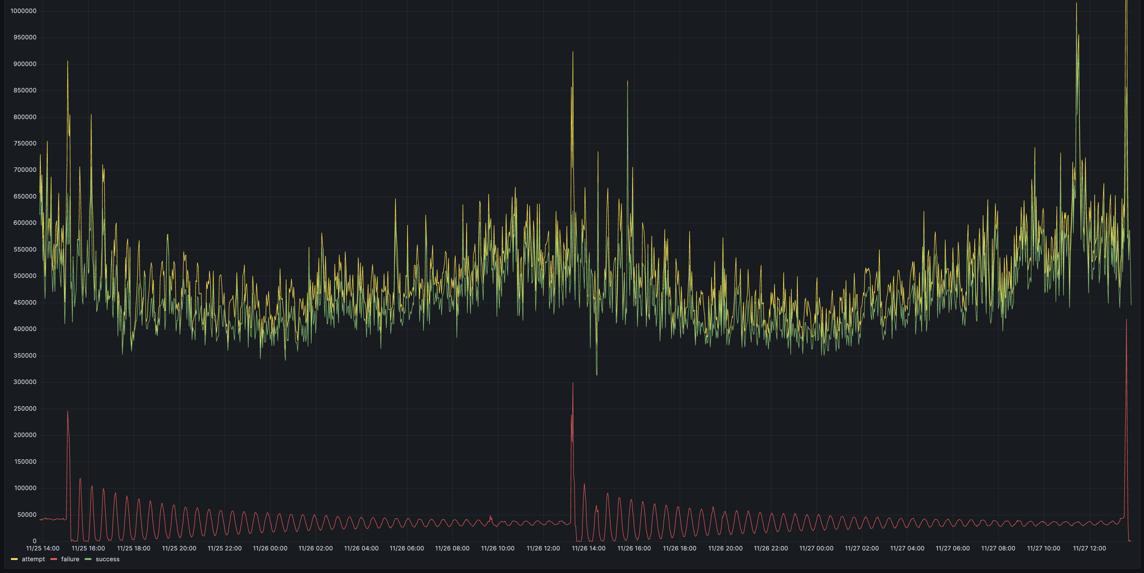The image size is (1144, 573).
Task: Click the 750000 y-axis label
Action: click(25, 143)
